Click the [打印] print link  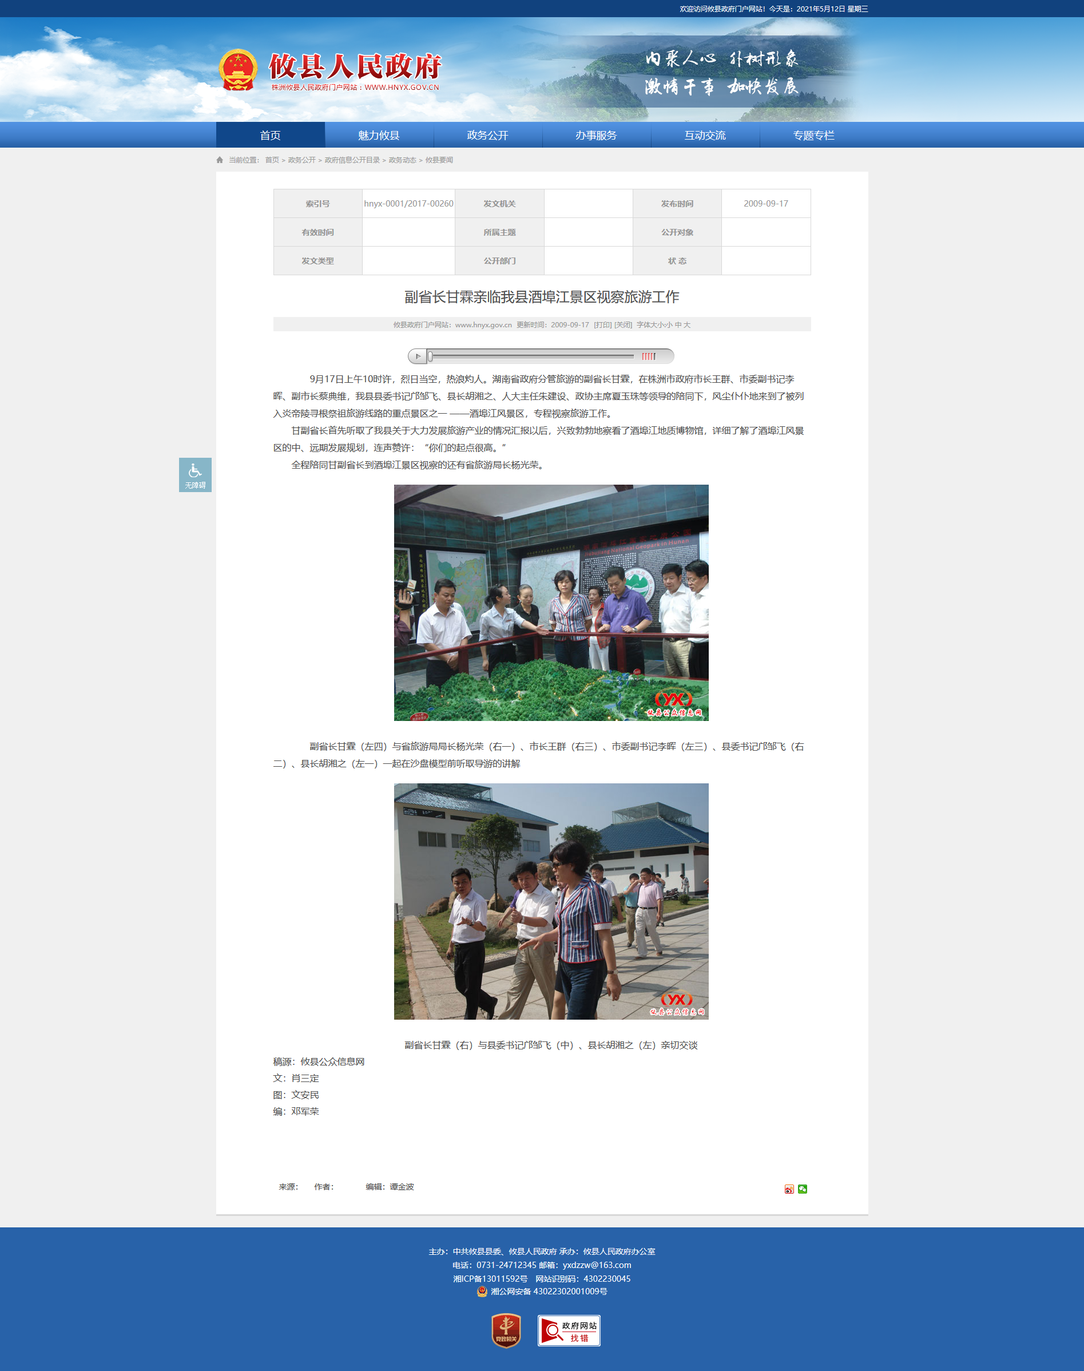[x=602, y=325]
